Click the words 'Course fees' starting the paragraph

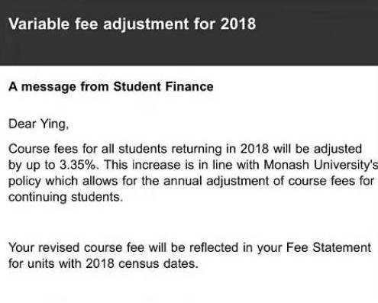pyautogui.click(x=43, y=149)
